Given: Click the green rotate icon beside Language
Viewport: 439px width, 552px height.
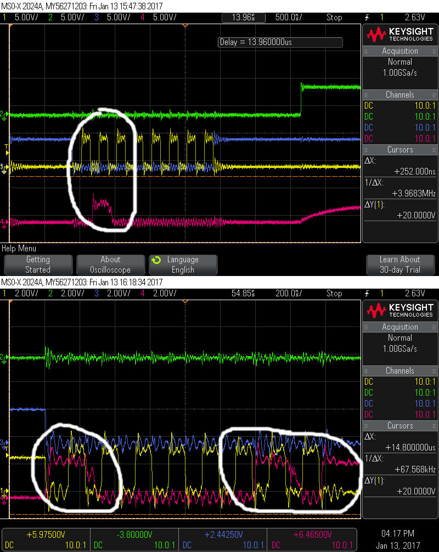Looking at the screenshot, I should pyautogui.click(x=156, y=260).
